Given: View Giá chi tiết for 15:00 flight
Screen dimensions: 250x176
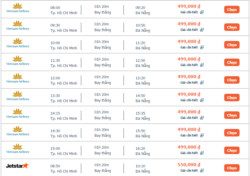Looking at the screenshot, I should tap(189, 153).
